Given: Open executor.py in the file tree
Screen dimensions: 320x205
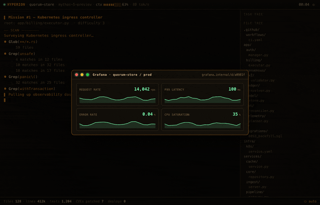Looking at the screenshot, I should point(259,66).
